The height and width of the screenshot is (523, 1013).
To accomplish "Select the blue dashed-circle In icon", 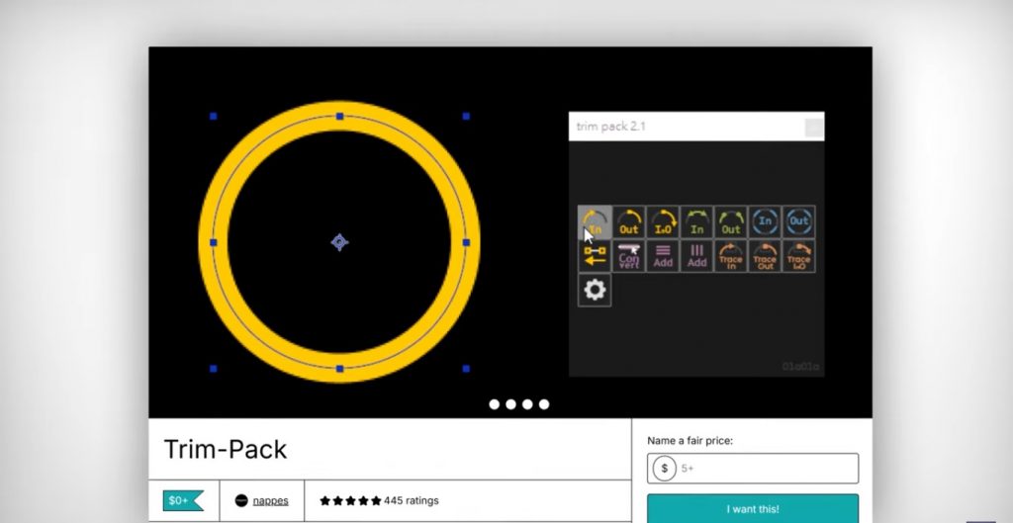I will 765,222.
